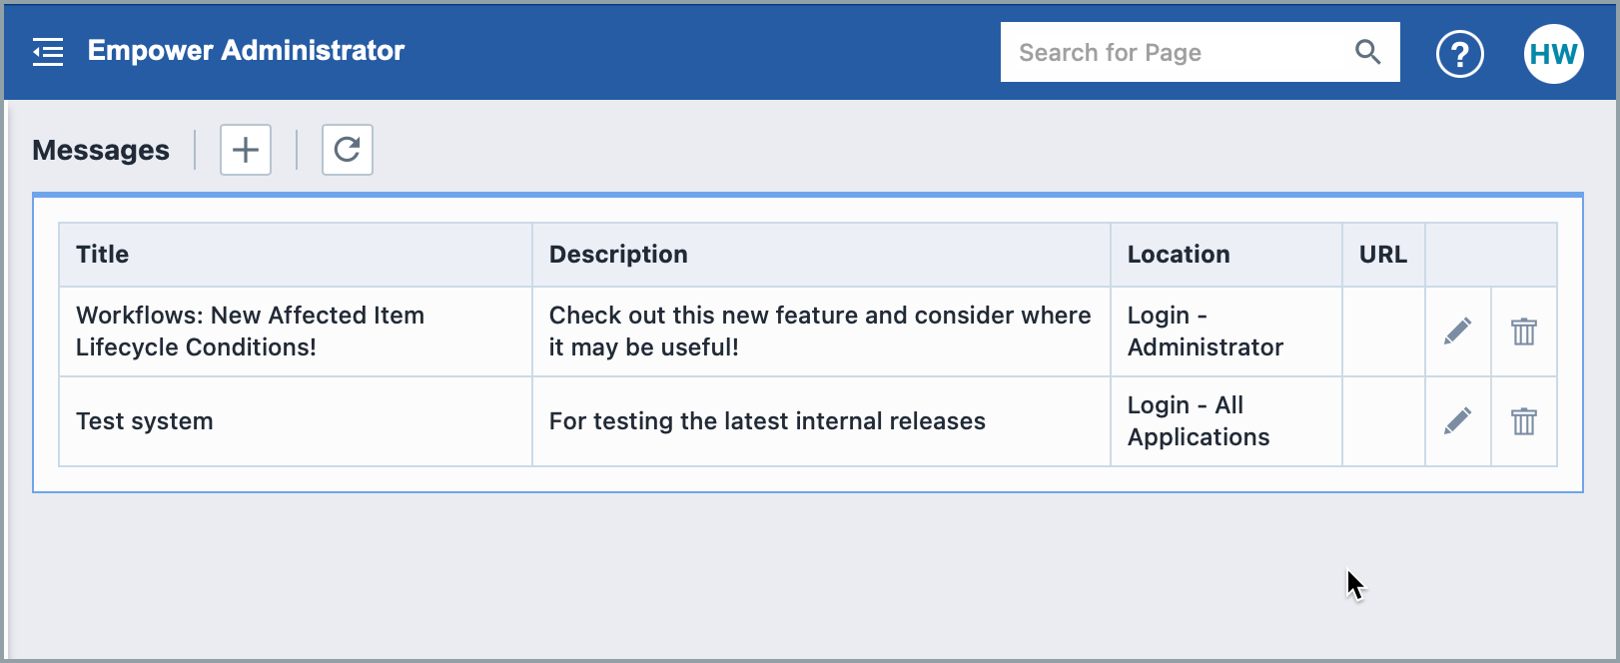This screenshot has width=1620, height=663.
Task: Delete the Test system message
Action: pos(1523,421)
